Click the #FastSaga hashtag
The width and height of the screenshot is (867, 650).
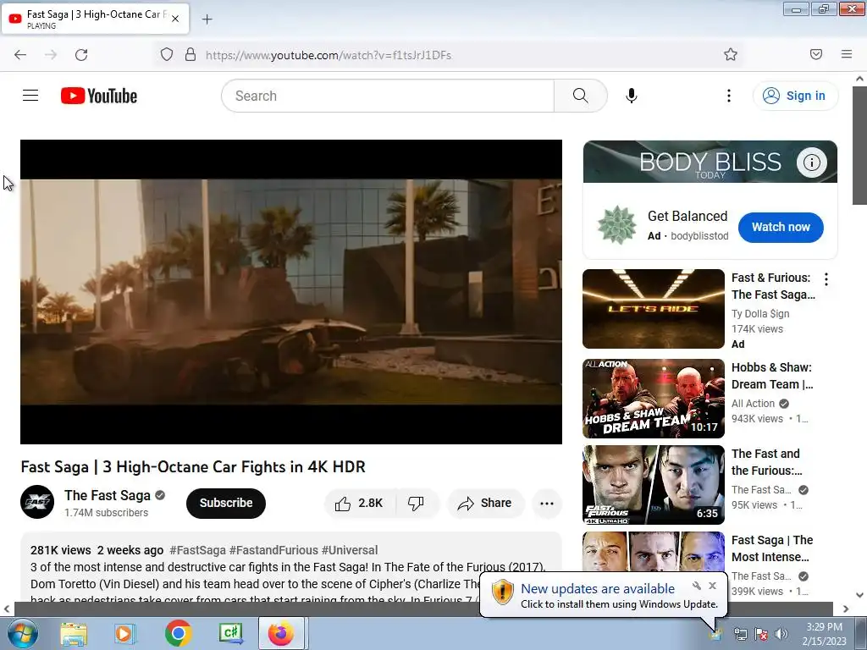tap(197, 550)
